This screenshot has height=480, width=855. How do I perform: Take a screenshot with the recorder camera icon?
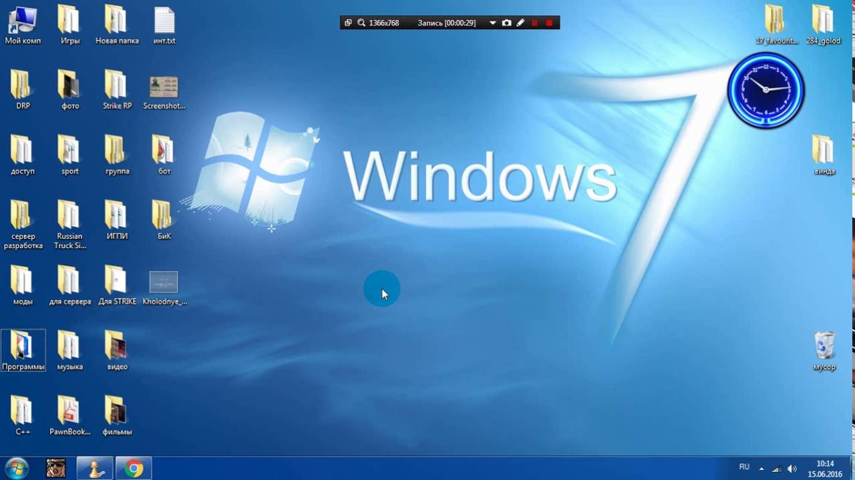click(506, 23)
